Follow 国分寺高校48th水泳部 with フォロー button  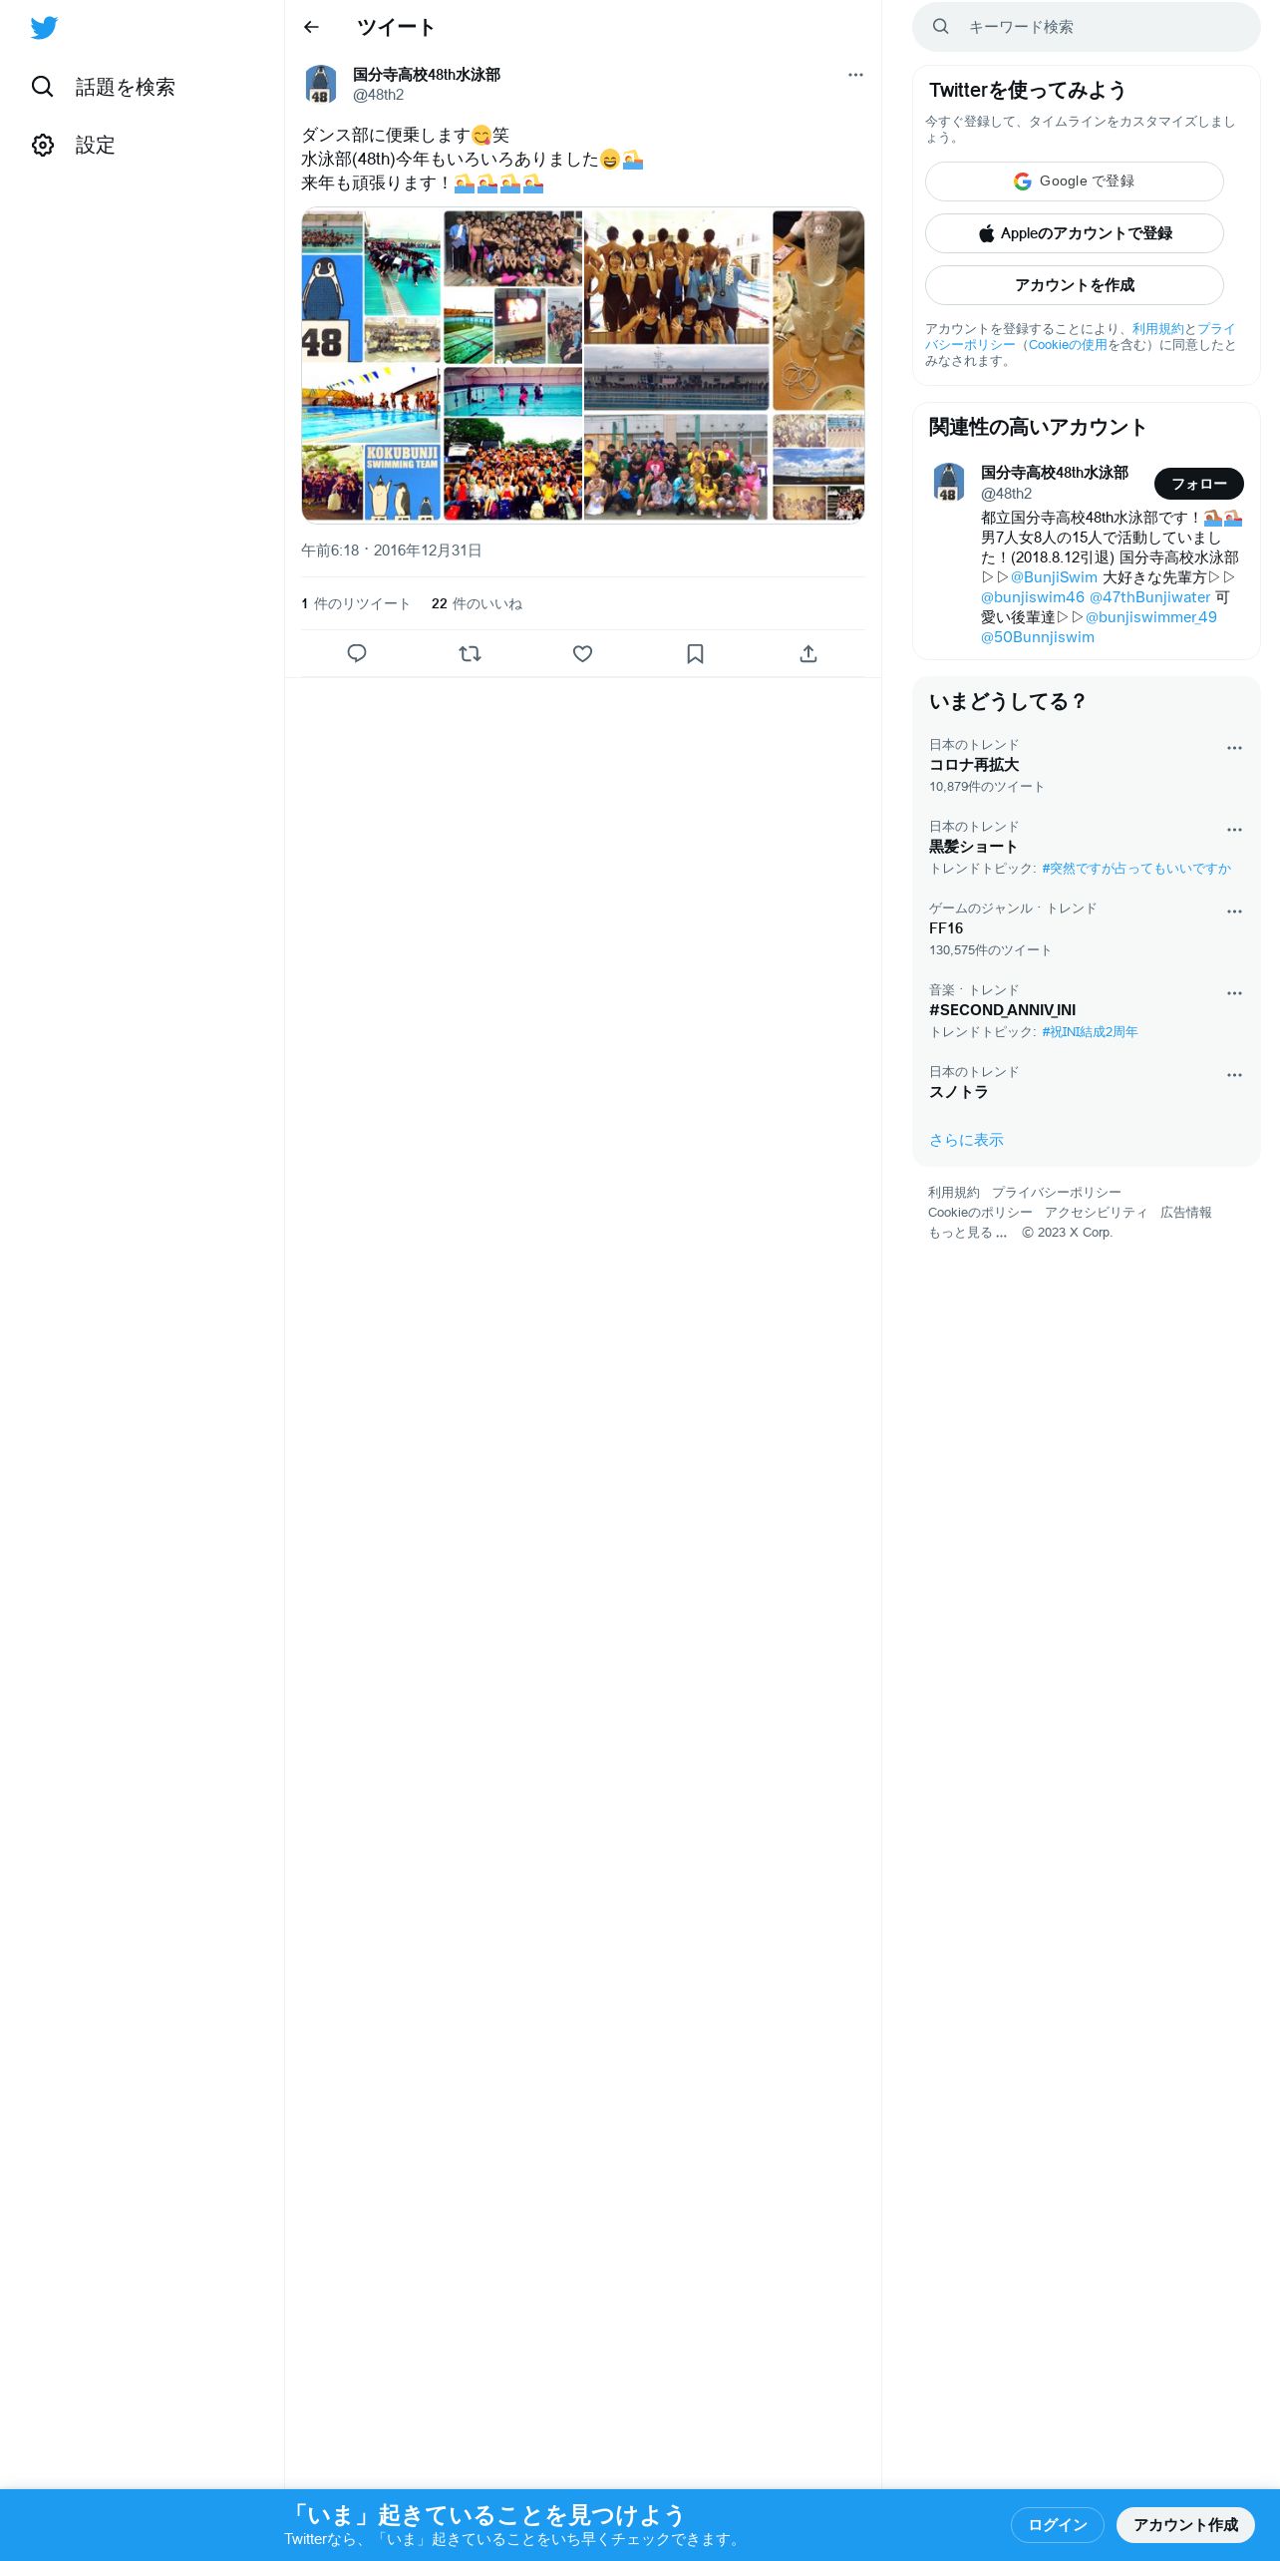[1199, 484]
